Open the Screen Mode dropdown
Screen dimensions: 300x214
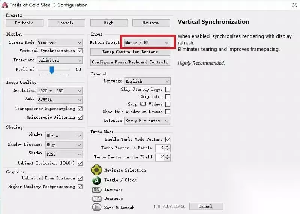tap(60, 42)
